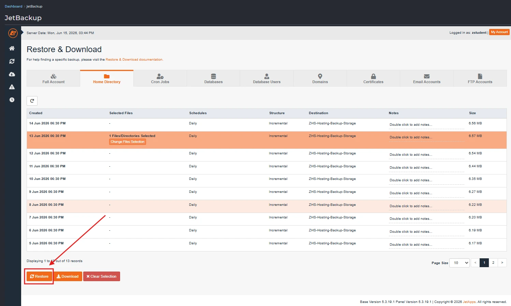Viewport: 511px width, 306px height.
Task: Open the Database Users tab
Action: click(267, 78)
